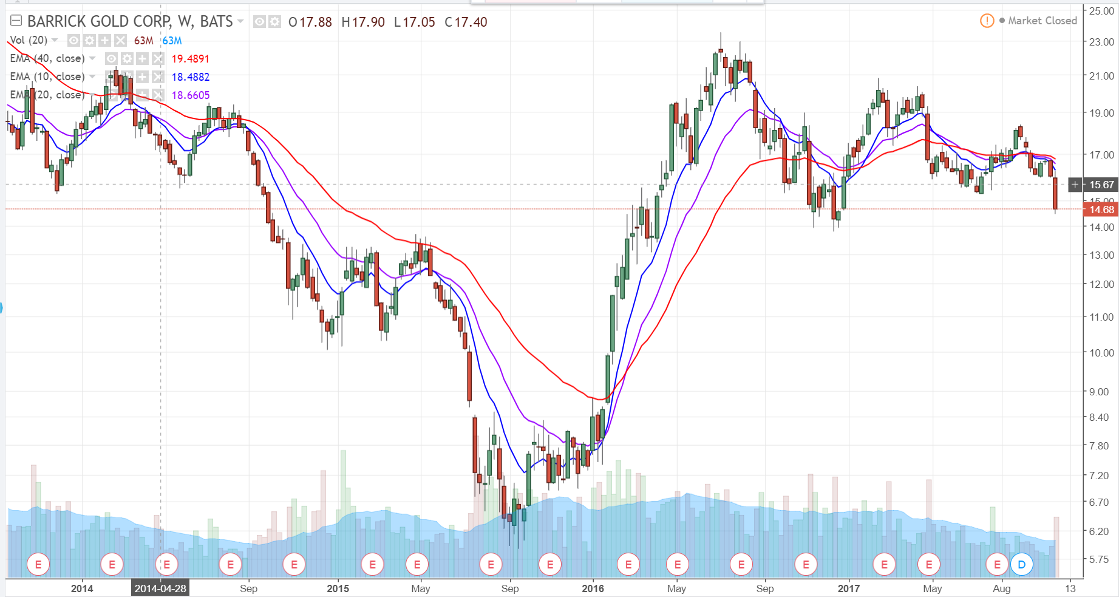This screenshot has height=597, width=1119.
Task: Click the high value H 17.90
Action: (363, 22)
